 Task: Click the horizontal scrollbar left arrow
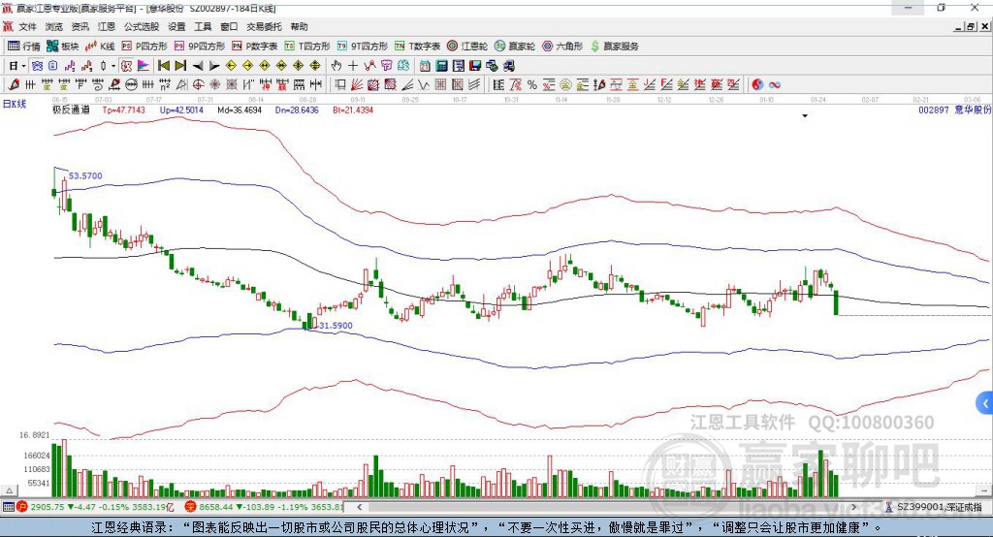click(360, 507)
